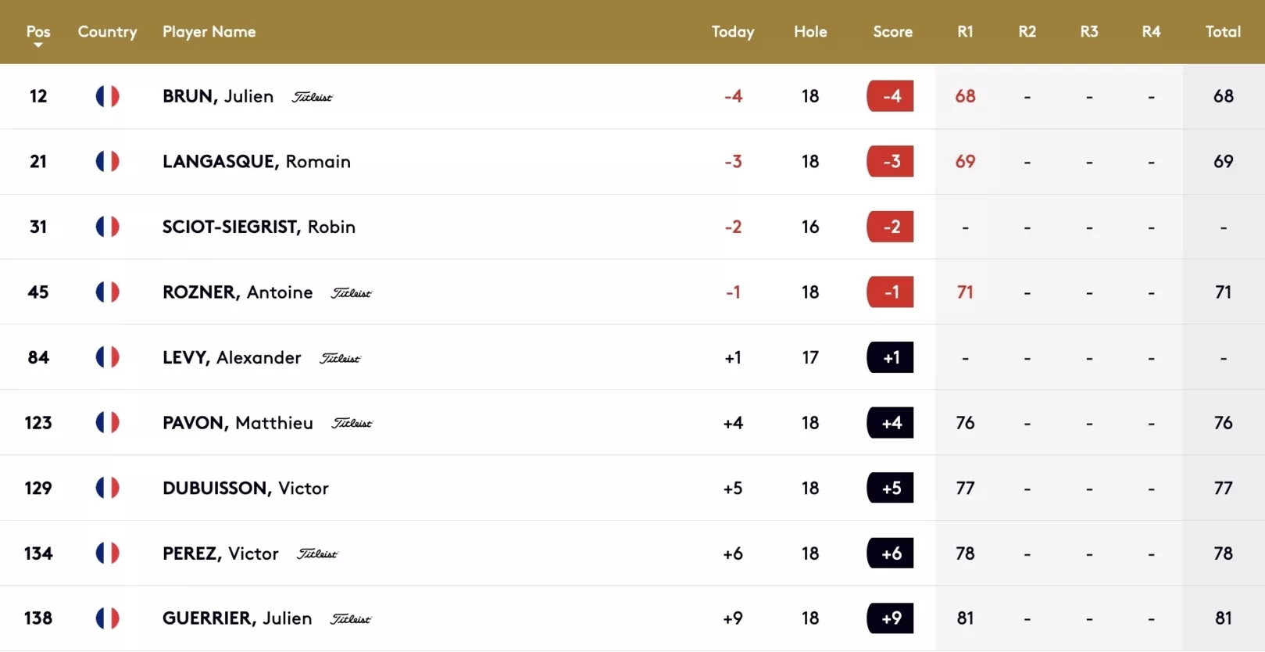This screenshot has height=652, width=1265.
Task: Select the Total column header
Action: (x=1223, y=32)
